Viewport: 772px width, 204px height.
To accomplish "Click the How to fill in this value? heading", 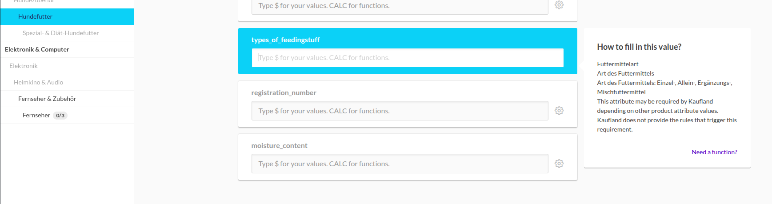I will click(x=639, y=47).
